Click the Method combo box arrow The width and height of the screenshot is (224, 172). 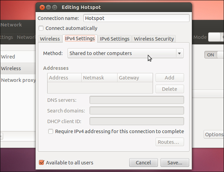180,53
